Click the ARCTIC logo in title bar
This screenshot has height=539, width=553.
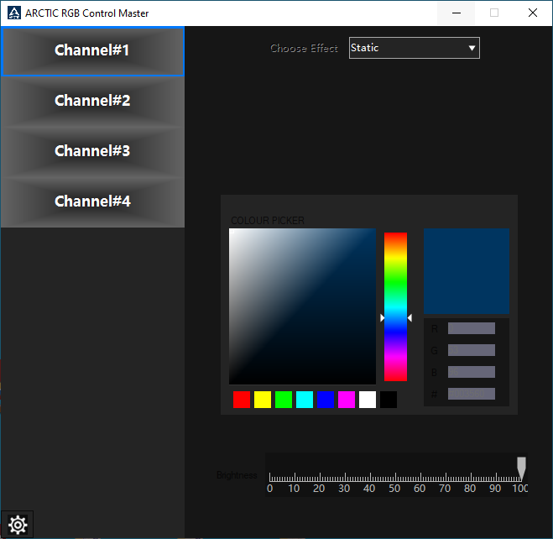pyautogui.click(x=14, y=13)
